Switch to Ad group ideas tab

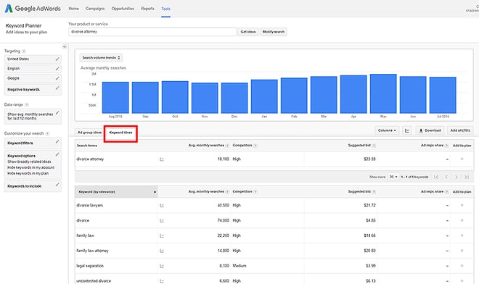89,133
